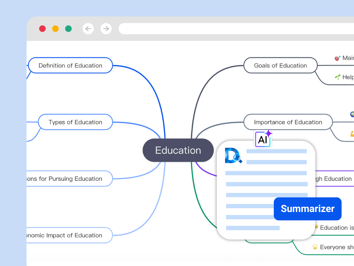Select the Types of Education node
Image resolution: width=354 pixels, height=266 pixels.
pyautogui.click(x=75, y=122)
